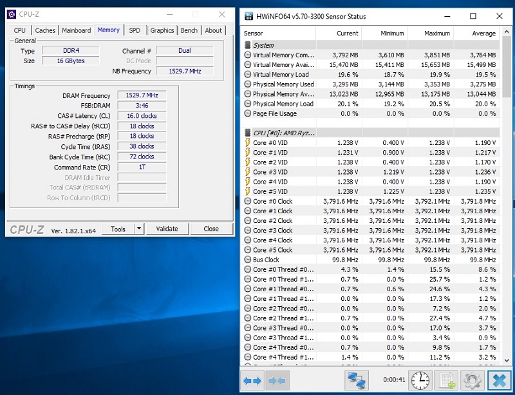Viewport: 515px width, 395px height.
Task: Open the network remote sensor monitor in HWiNFO64
Action: 357,381
